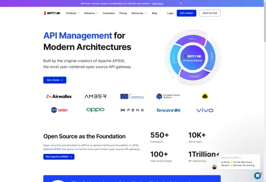Click the Copernicus EU logo
Image resolution: width=266 pixels, height=182 pixels.
pyautogui.click(x=132, y=96)
